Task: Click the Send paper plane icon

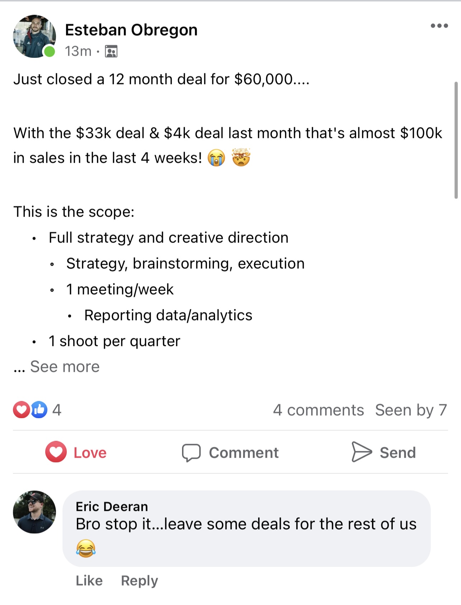Action: tap(362, 452)
